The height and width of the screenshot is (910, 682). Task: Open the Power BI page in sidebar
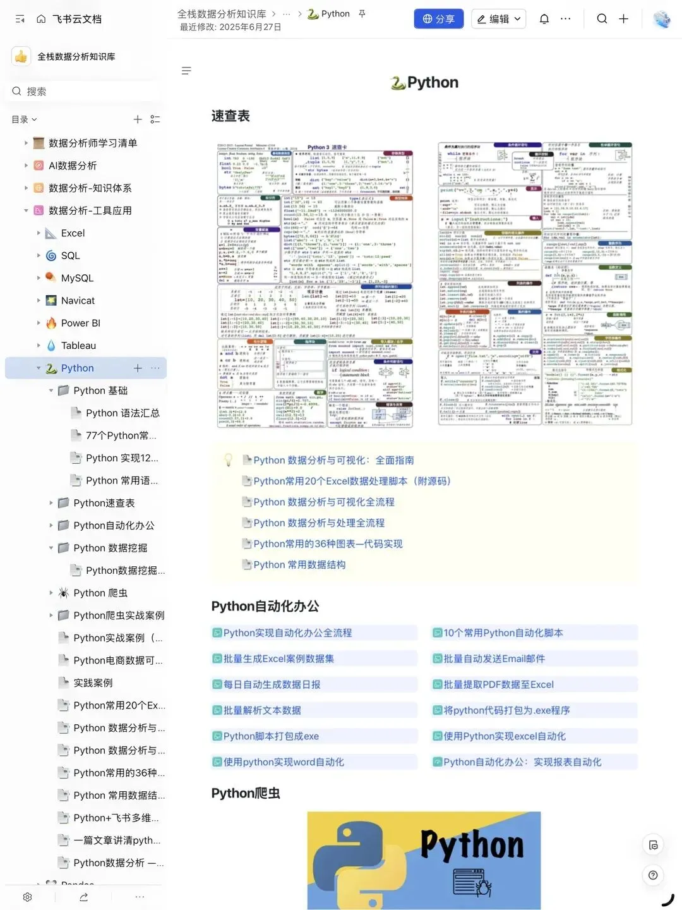[x=80, y=323]
